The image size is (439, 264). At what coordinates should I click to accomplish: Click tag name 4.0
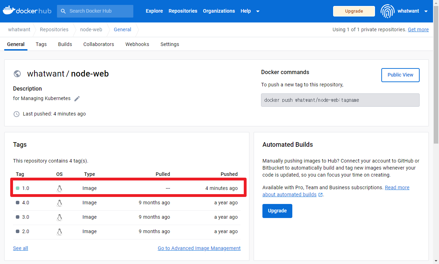[x=26, y=203]
